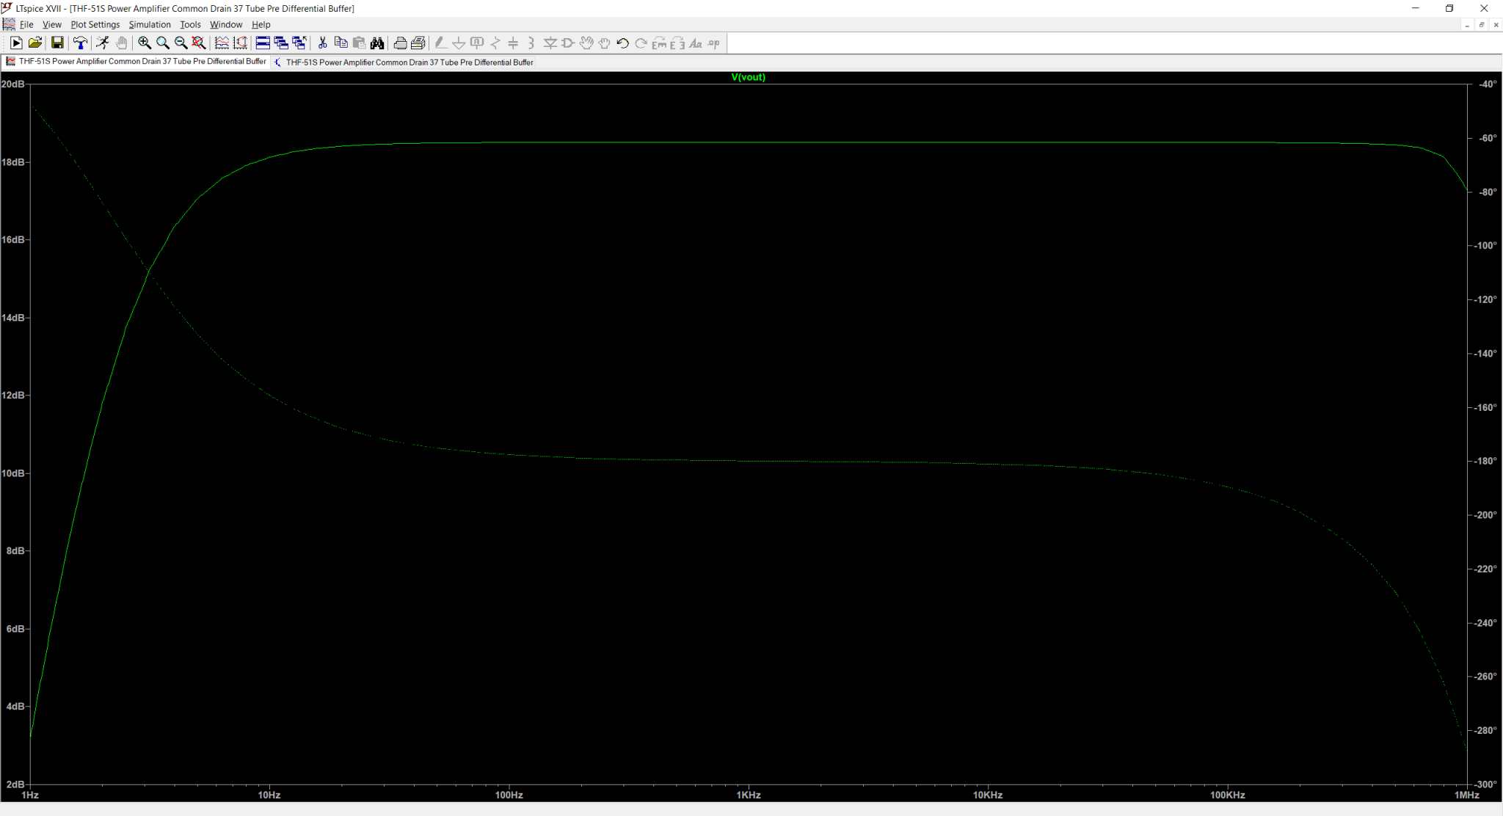Open a file with the folder icon
The image size is (1503, 816).
click(x=34, y=43)
